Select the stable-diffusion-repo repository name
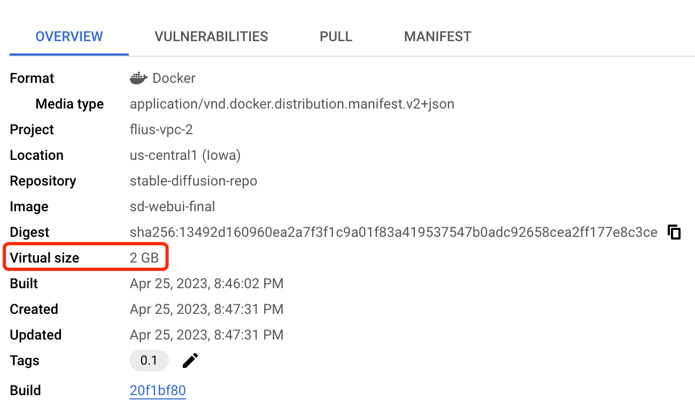The image size is (695, 416). pos(194,181)
